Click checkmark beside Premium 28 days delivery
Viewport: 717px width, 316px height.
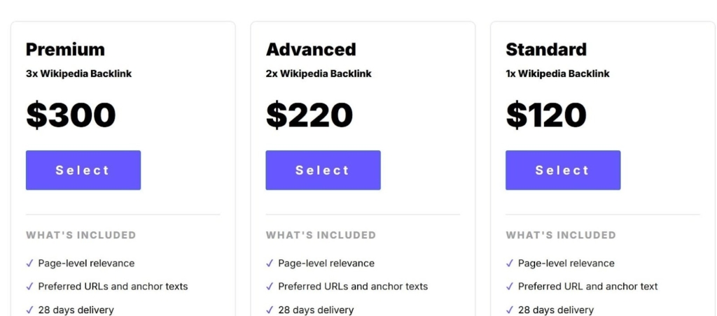(x=29, y=310)
